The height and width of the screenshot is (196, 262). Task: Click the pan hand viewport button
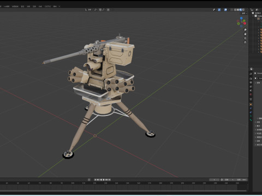click(x=245, y=34)
